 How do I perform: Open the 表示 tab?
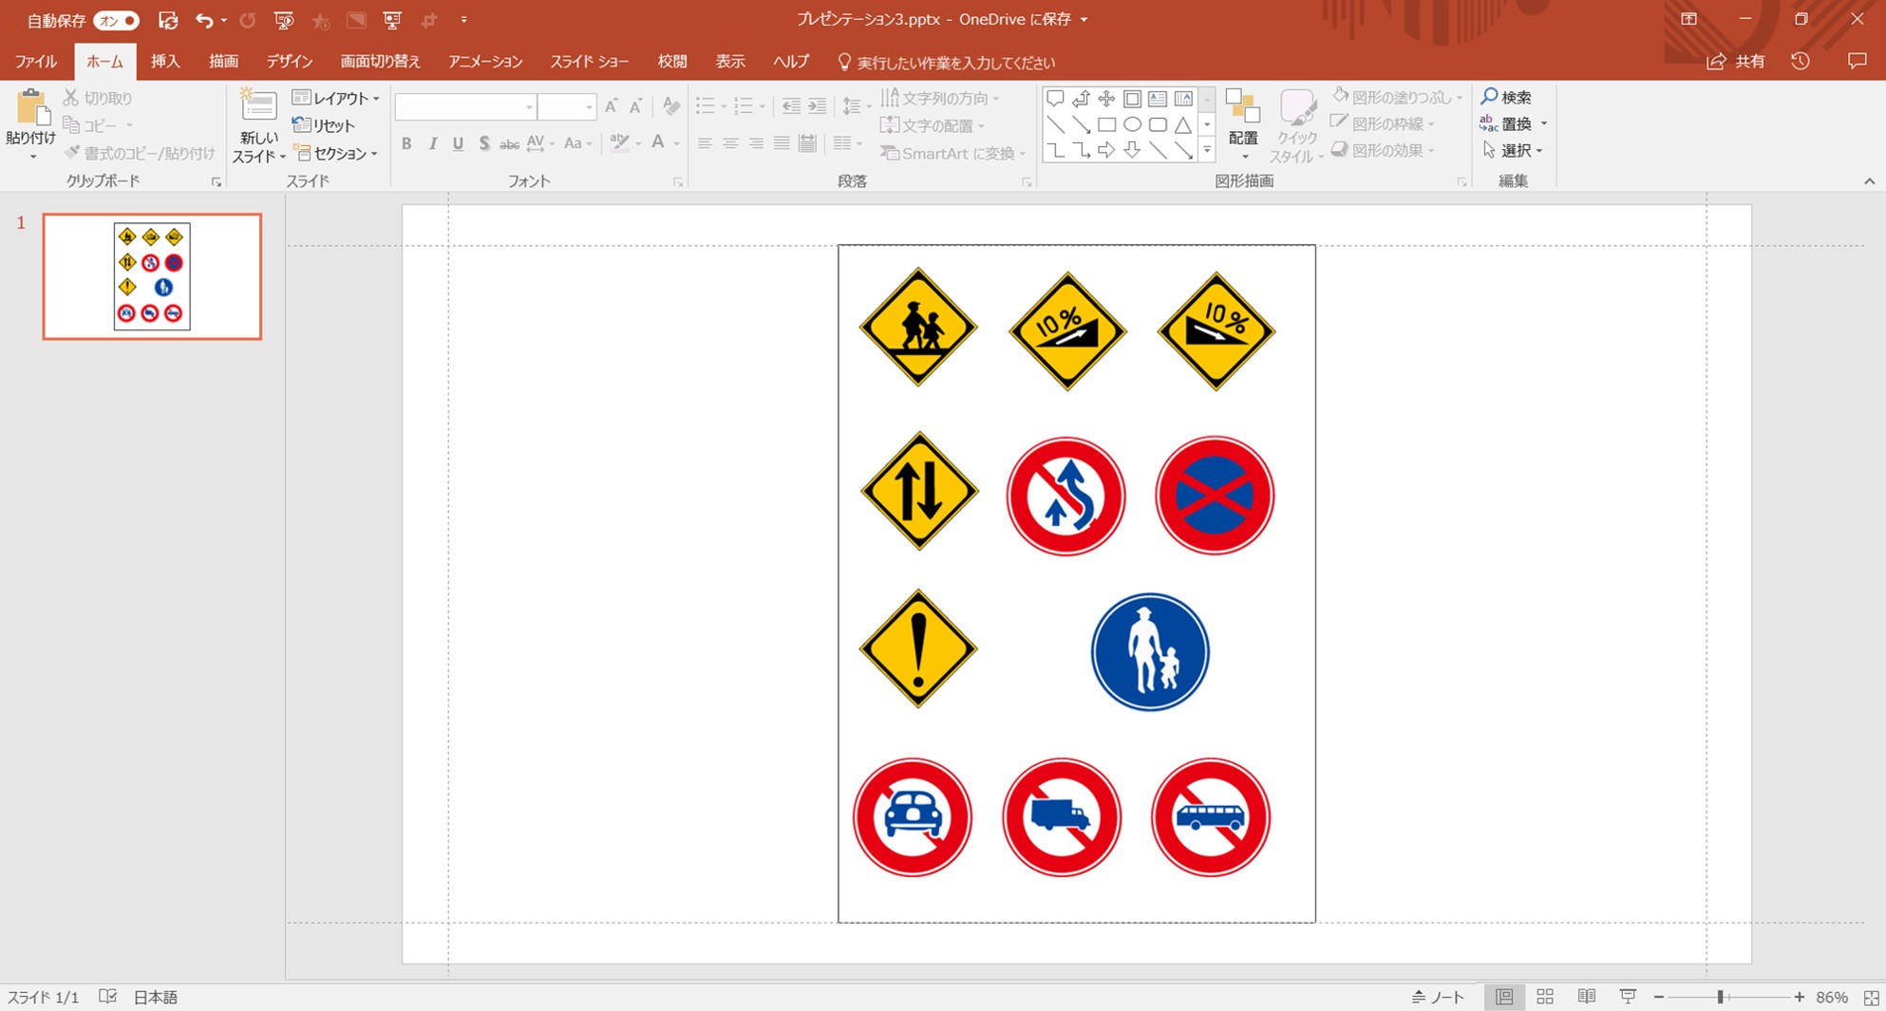click(730, 62)
